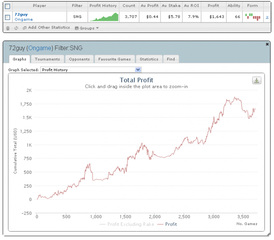Click the refresh arrows icon
Viewport: 274px width, 240px height.
(16, 28)
